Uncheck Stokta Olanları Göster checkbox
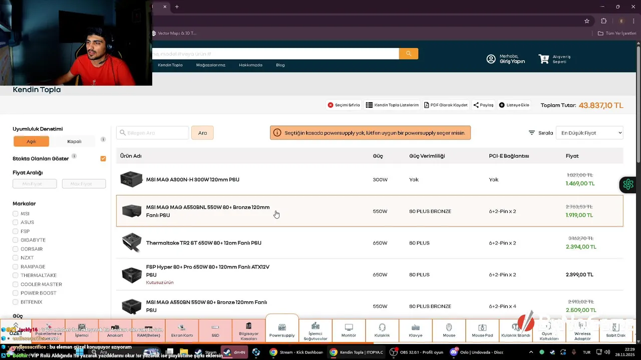 click(x=103, y=158)
